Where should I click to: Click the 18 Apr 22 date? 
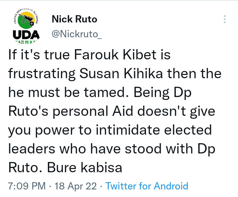(76, 186)
